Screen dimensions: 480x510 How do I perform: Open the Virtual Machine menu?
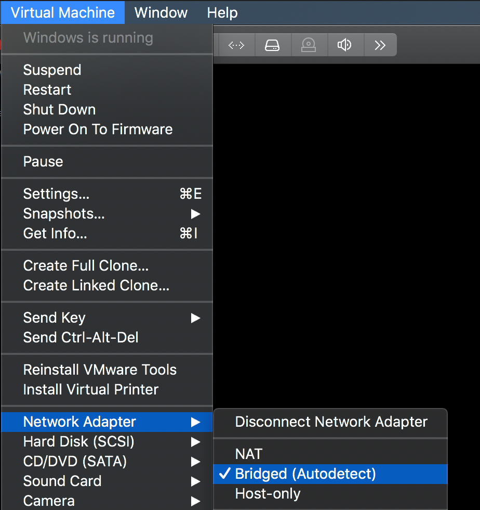tap(63, 12)
